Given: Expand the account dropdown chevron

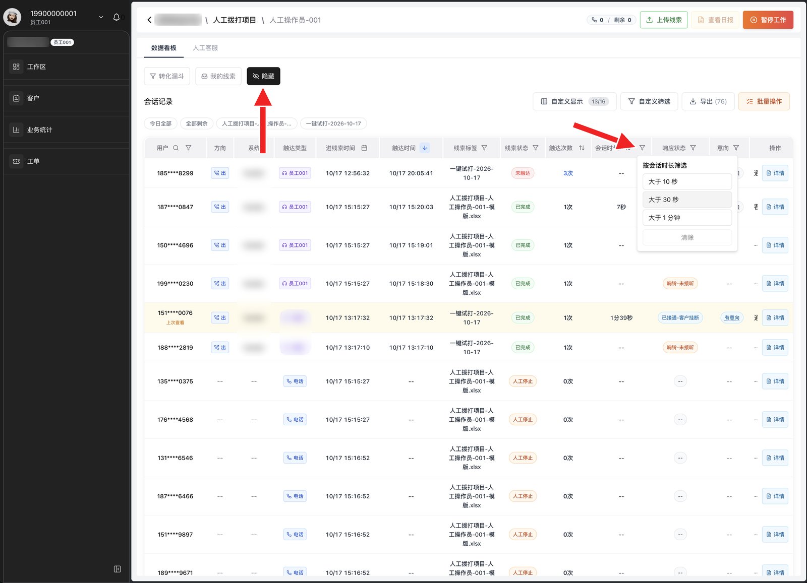Looking at the screenshot, I should (x=101, y=17).
